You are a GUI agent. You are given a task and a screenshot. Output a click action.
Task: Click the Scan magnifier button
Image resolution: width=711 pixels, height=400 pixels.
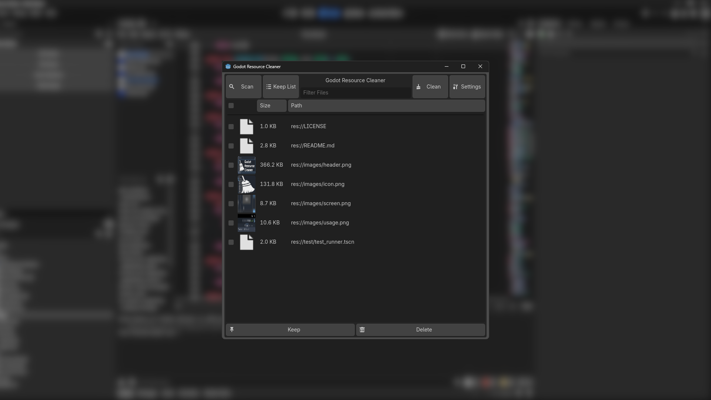click(243, 87)
